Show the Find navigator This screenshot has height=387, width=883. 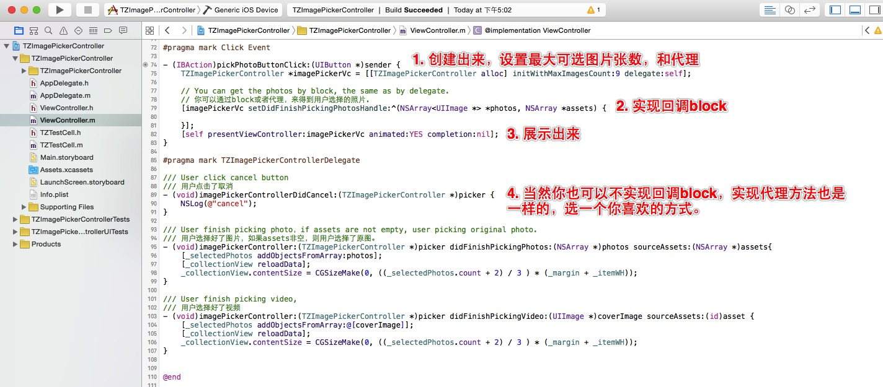(x=48, y=30)
